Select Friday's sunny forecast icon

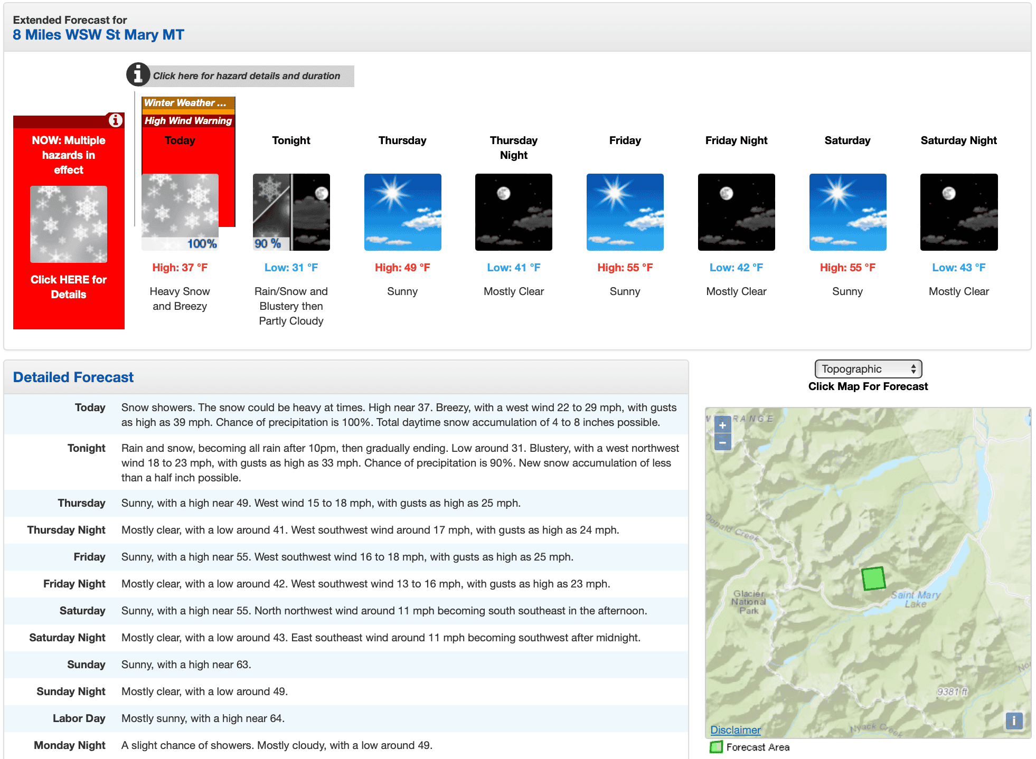[625, 212]
